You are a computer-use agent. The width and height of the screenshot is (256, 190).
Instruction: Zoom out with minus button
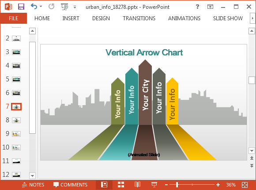click(166, 185)
